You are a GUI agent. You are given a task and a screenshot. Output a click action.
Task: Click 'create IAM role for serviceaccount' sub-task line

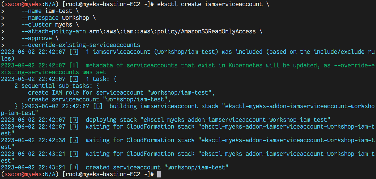pos(121,93)
